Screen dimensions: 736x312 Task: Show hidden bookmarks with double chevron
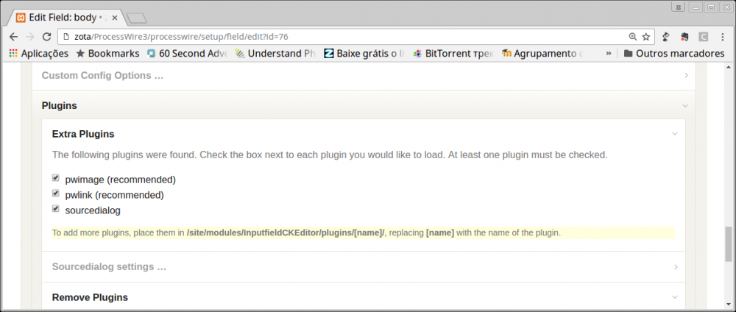(x=609, y=54)
